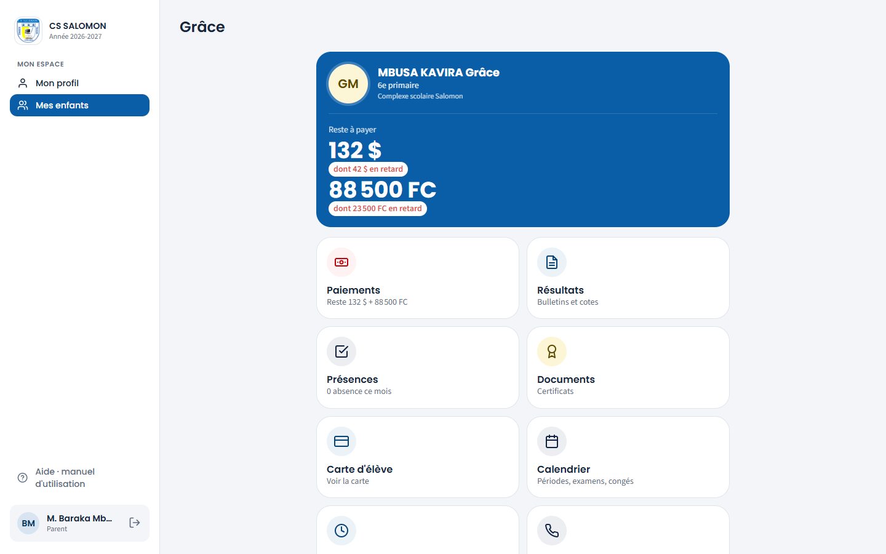Open Aide manuel d'utilisation link

79,478
